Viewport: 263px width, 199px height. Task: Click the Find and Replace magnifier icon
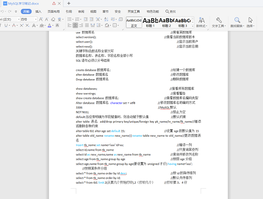[x=237, y=20]
